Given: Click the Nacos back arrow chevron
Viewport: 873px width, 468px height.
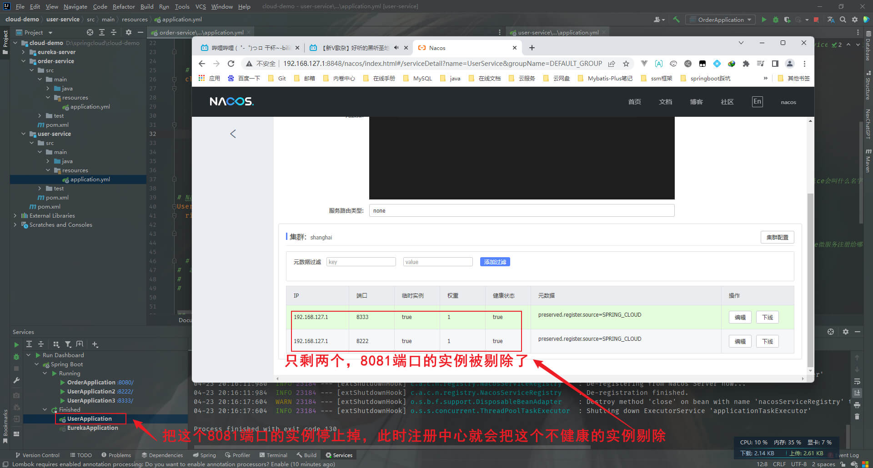Looking at the screenshot, I should (x=233, y=134).
